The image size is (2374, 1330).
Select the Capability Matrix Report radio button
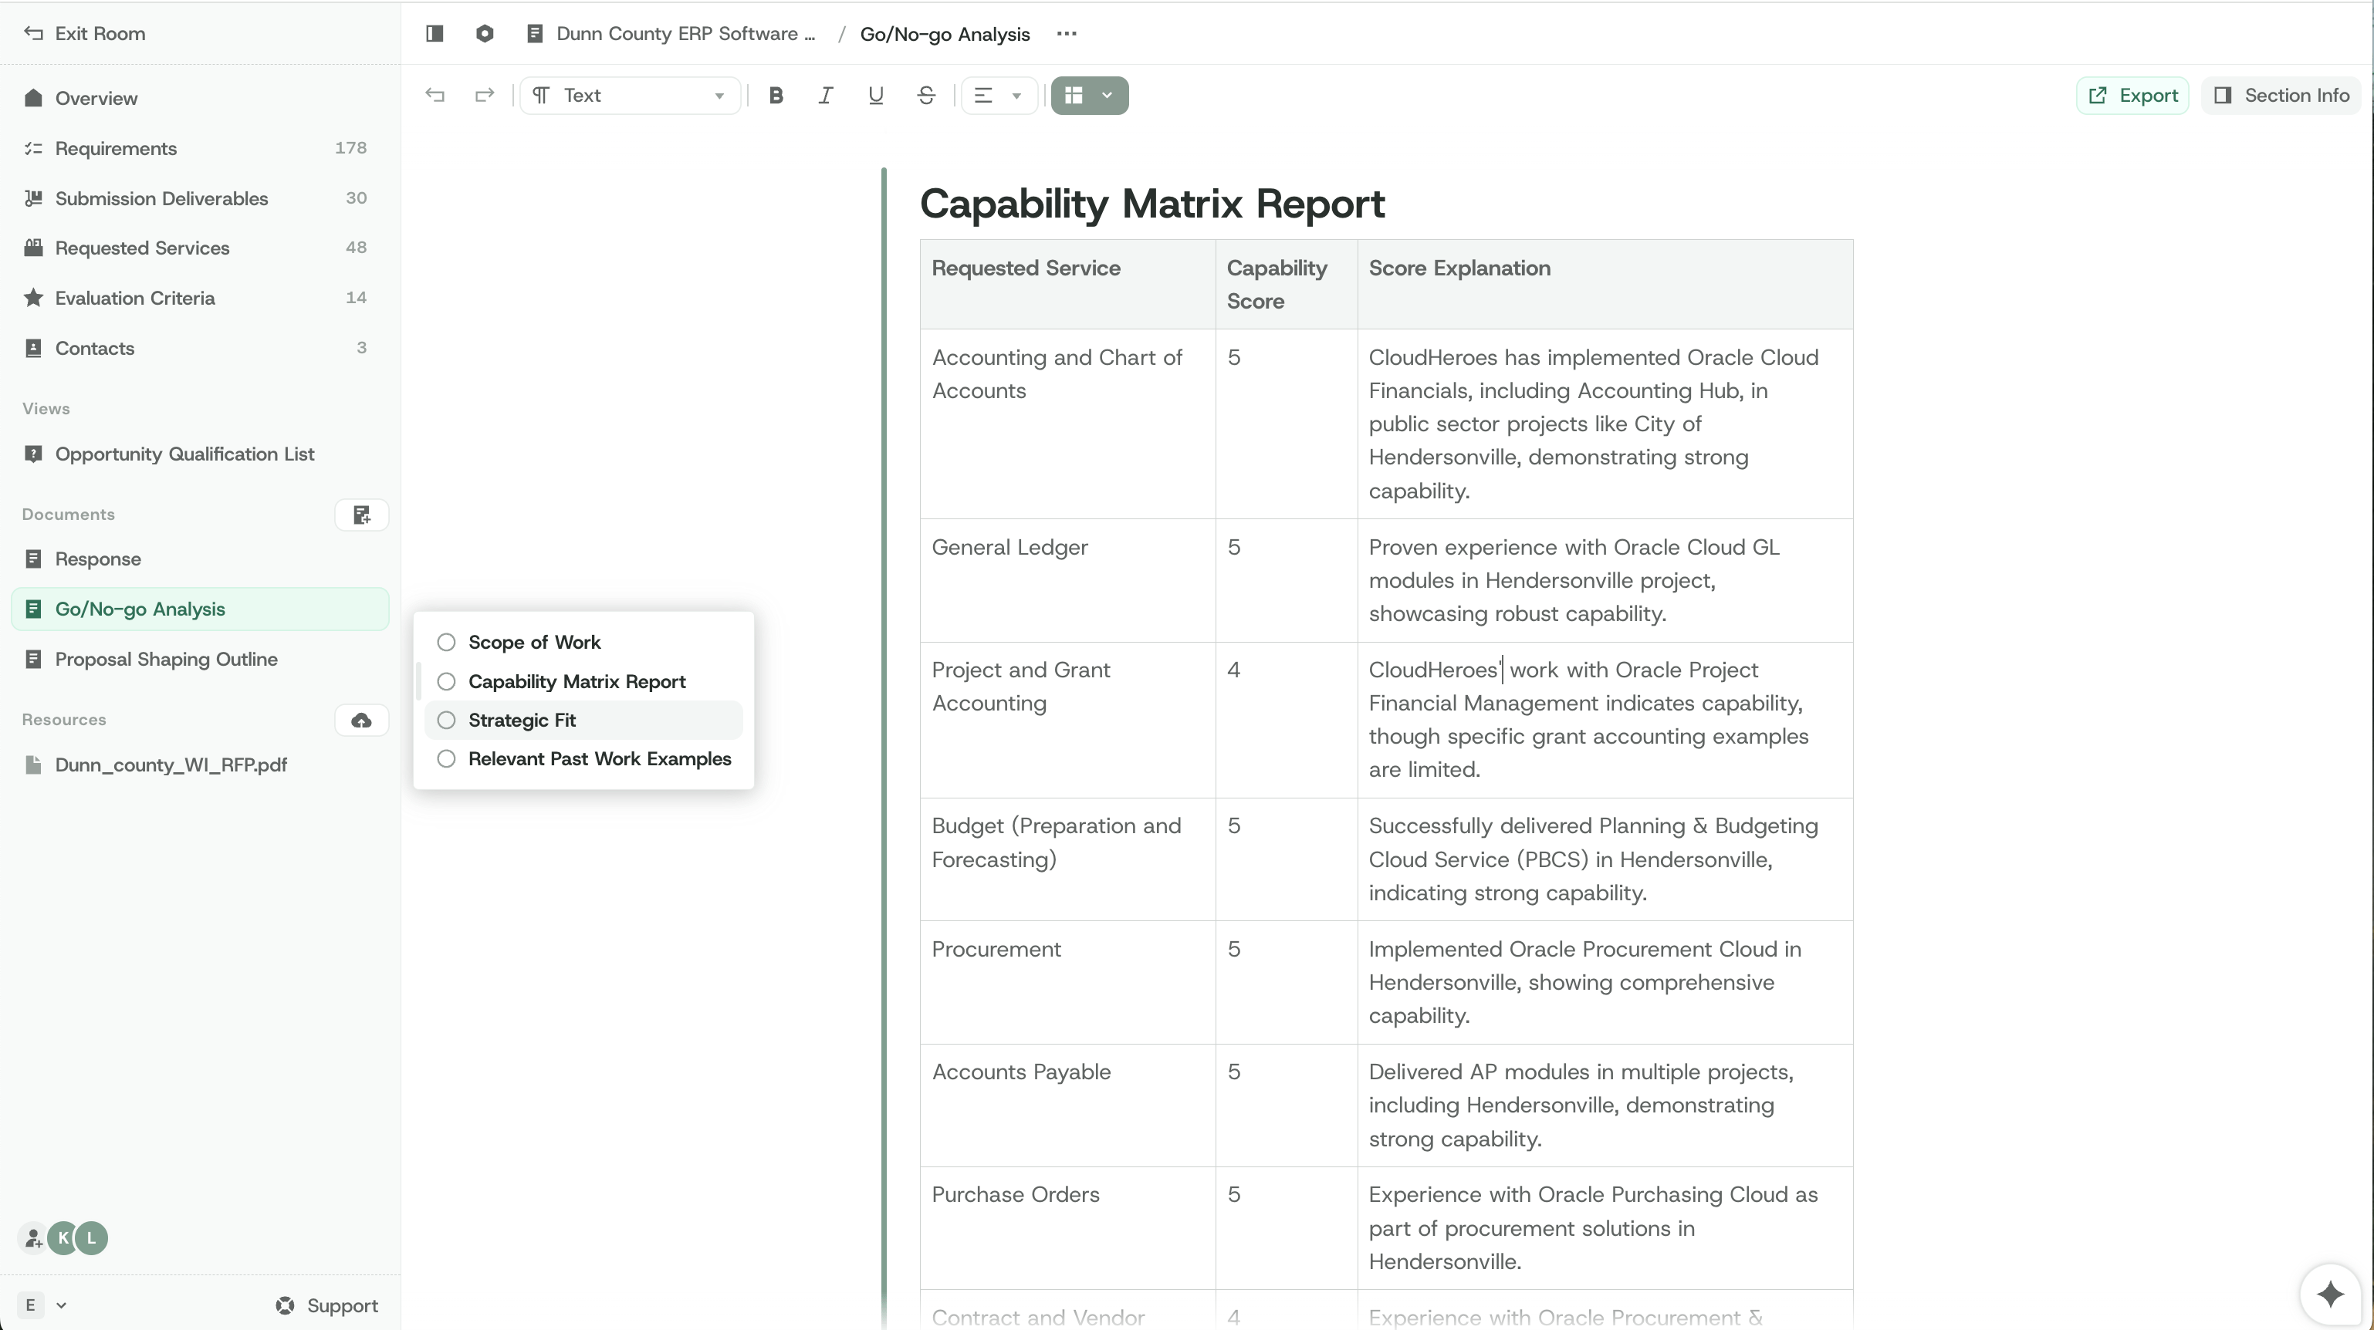click(x=446, y=681)
